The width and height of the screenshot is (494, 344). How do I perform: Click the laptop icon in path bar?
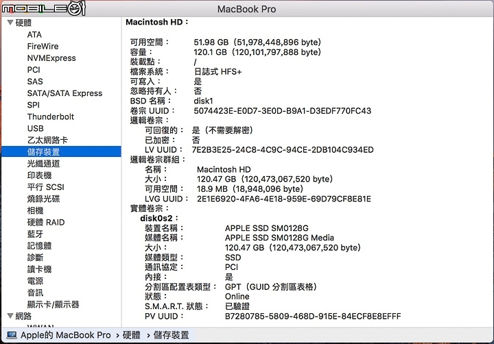click(12, 335)
